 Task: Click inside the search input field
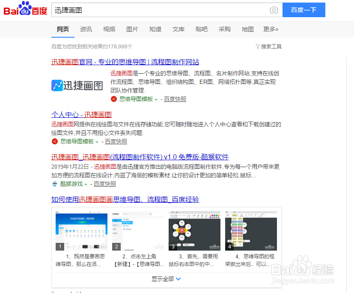click(163, 9)
